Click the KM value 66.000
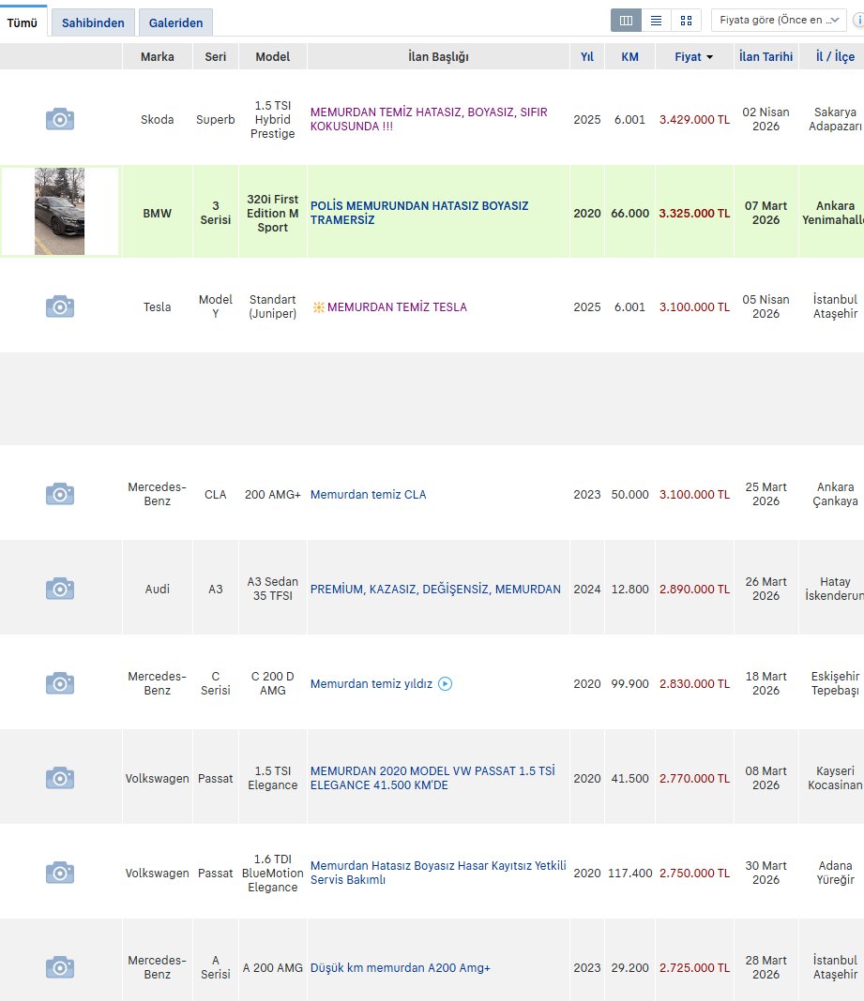 (630, 213)
